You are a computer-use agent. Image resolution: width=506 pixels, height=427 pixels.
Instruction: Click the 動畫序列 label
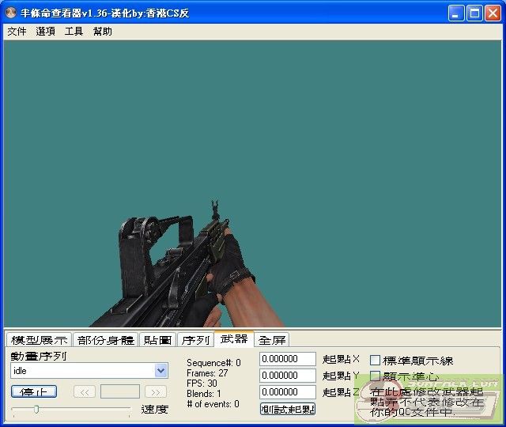(39, 356)
